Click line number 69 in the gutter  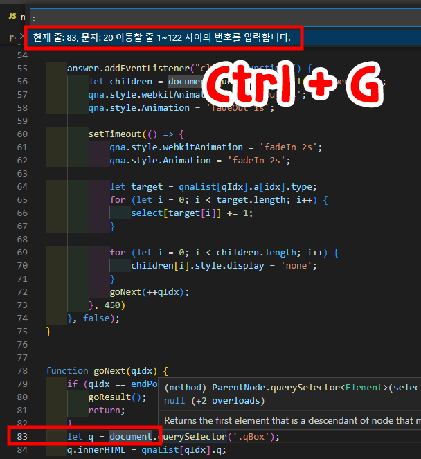point(22,253)
